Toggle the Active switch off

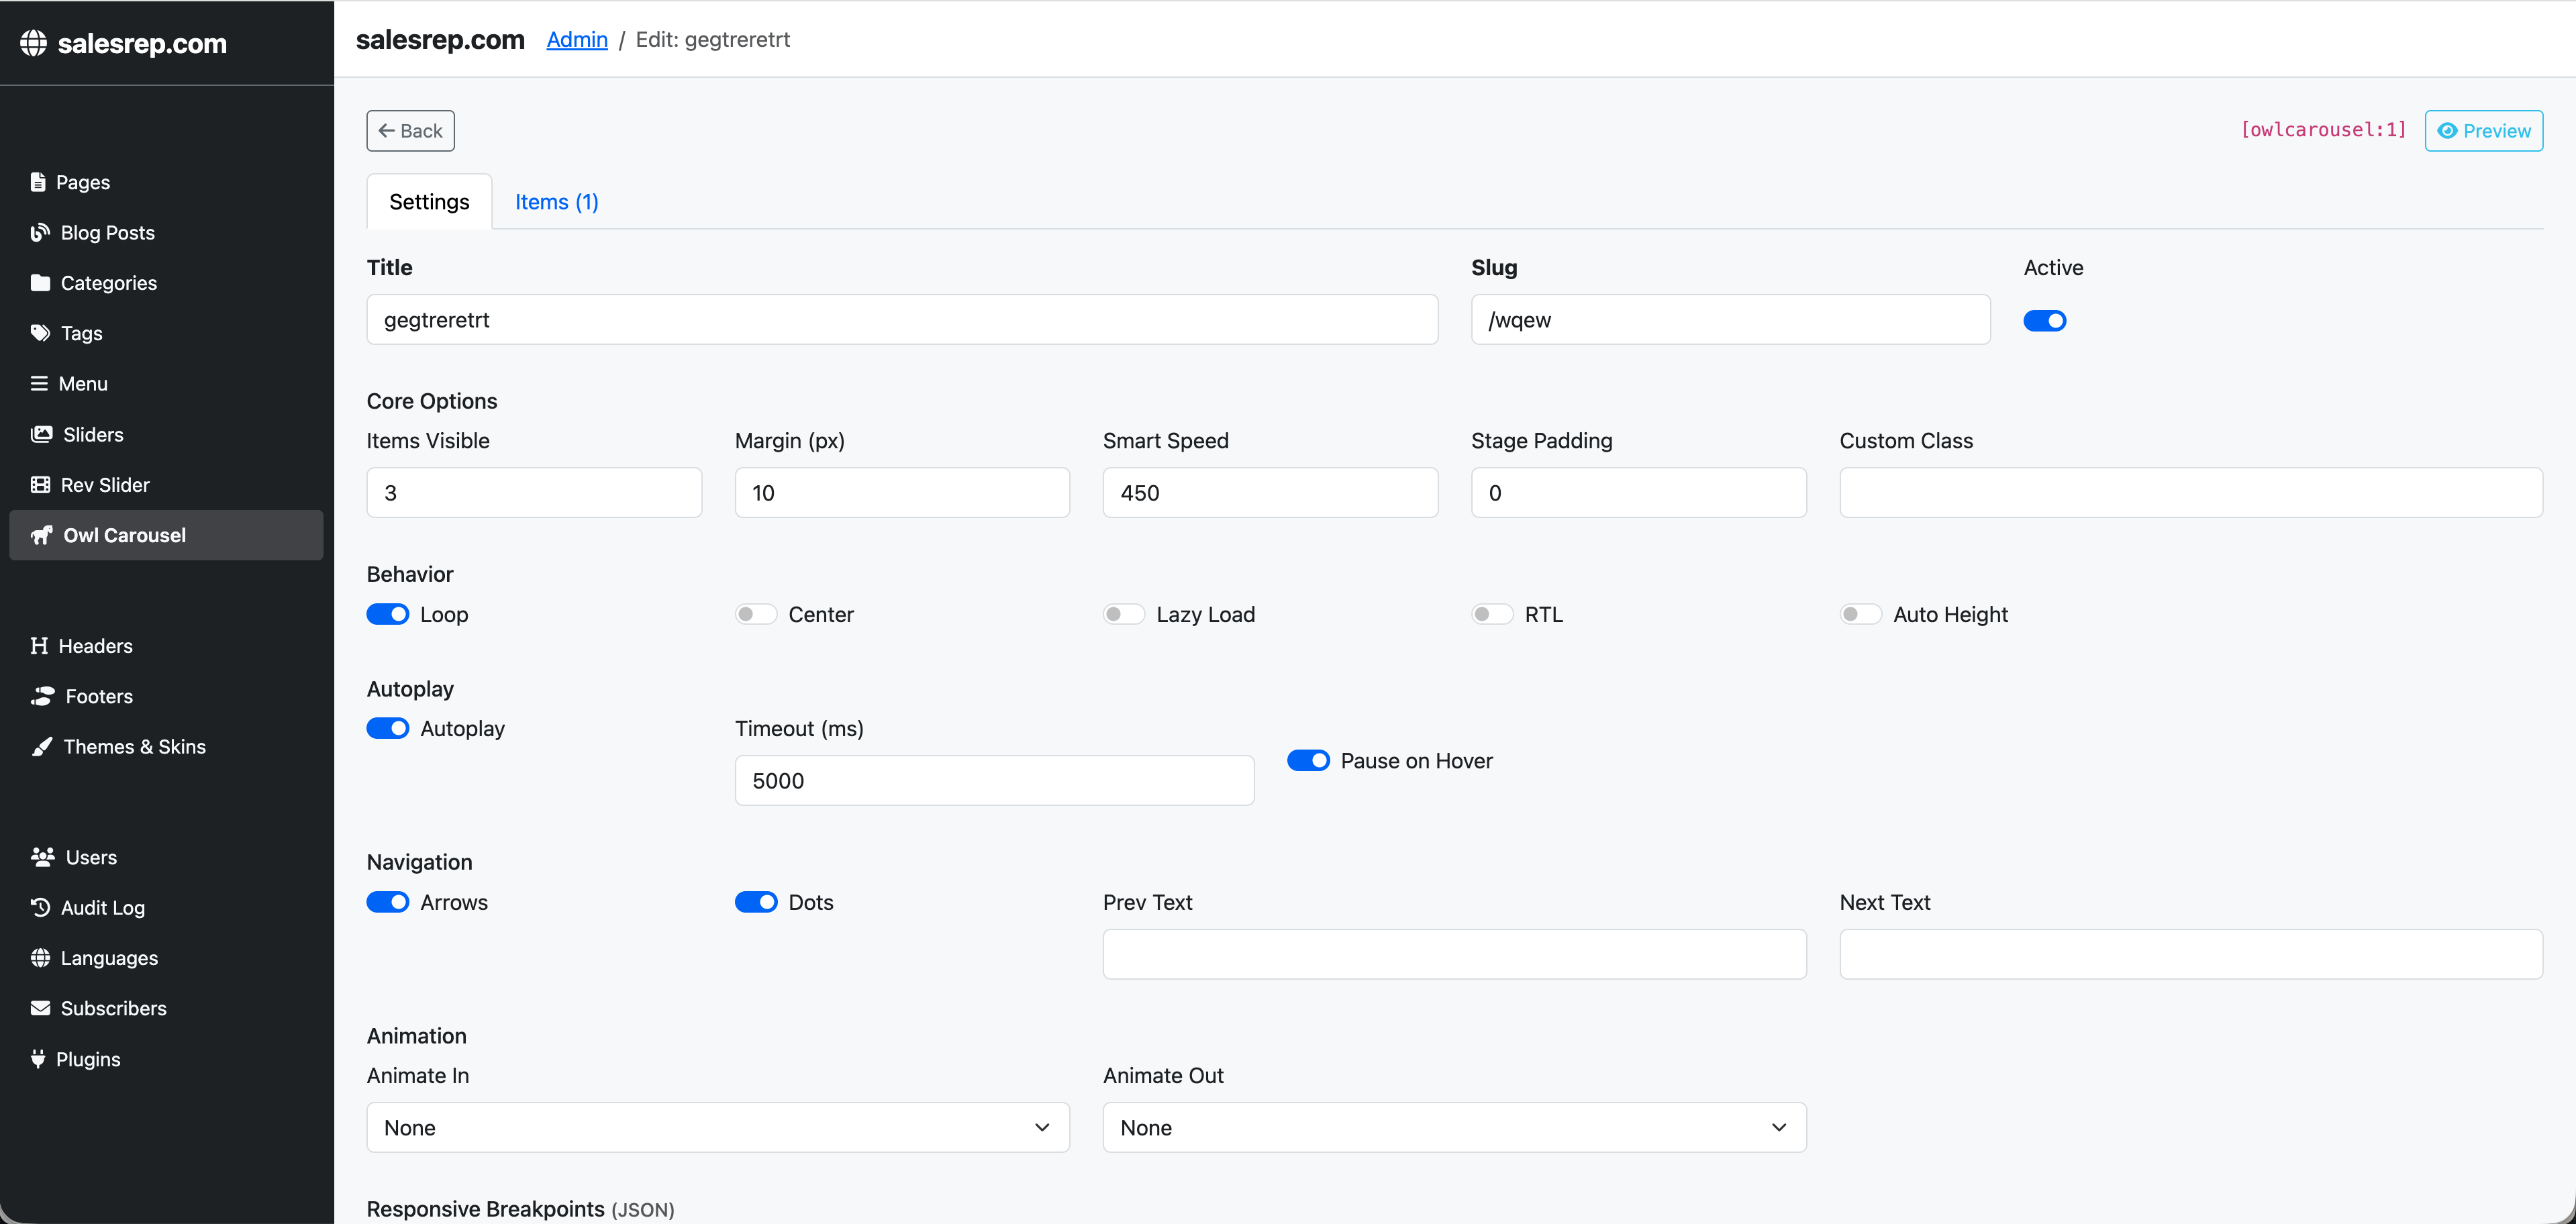[2045, 320]
